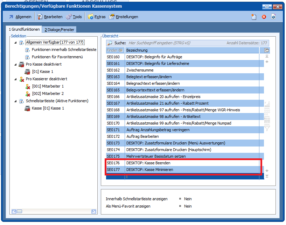286x225 pixels.
Task: Collapse the 'Pro Kassierer deaktiviert' node
Action: (15, 79)
